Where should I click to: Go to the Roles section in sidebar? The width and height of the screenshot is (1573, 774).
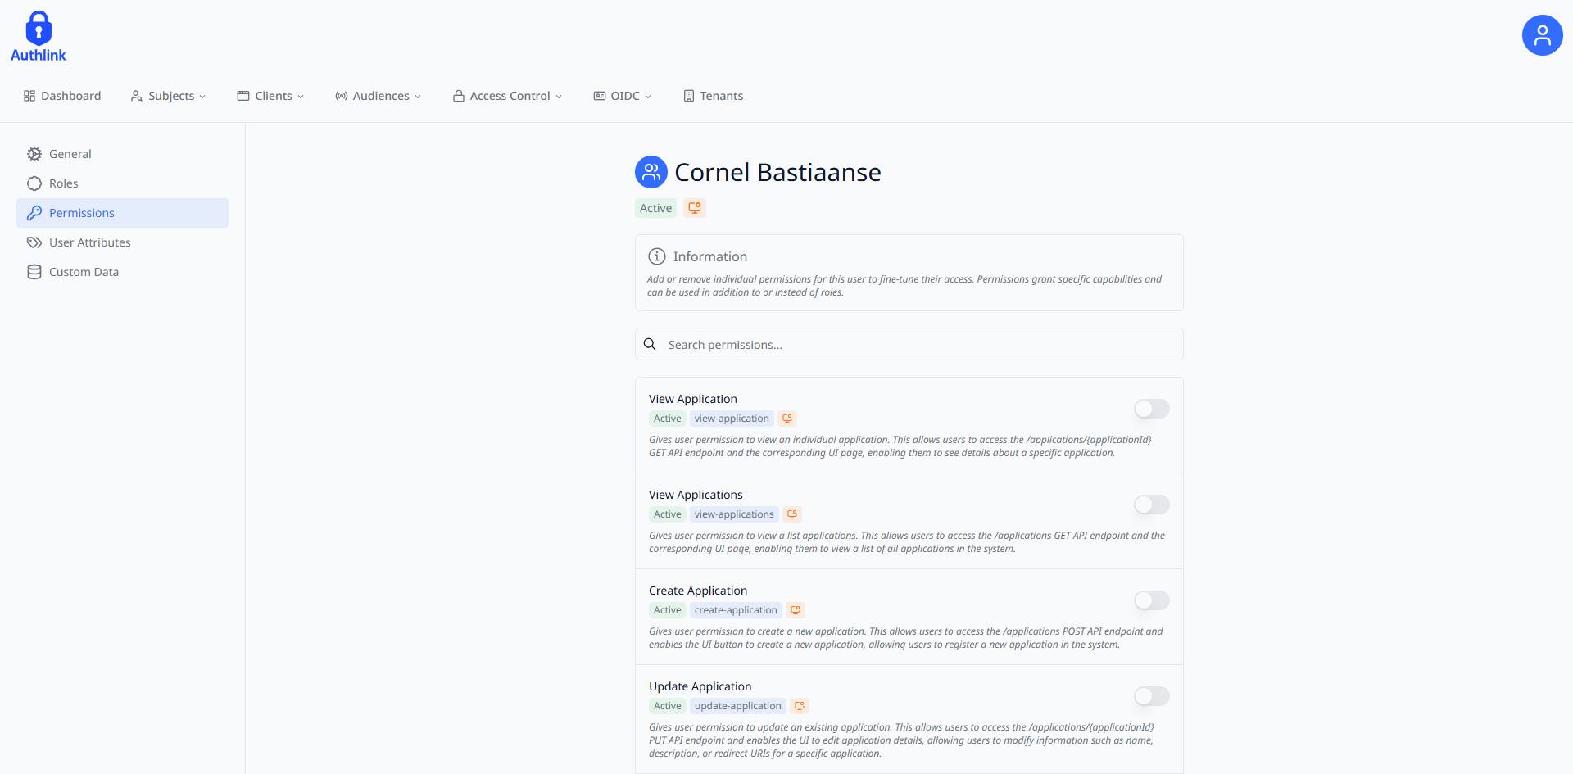63,183
